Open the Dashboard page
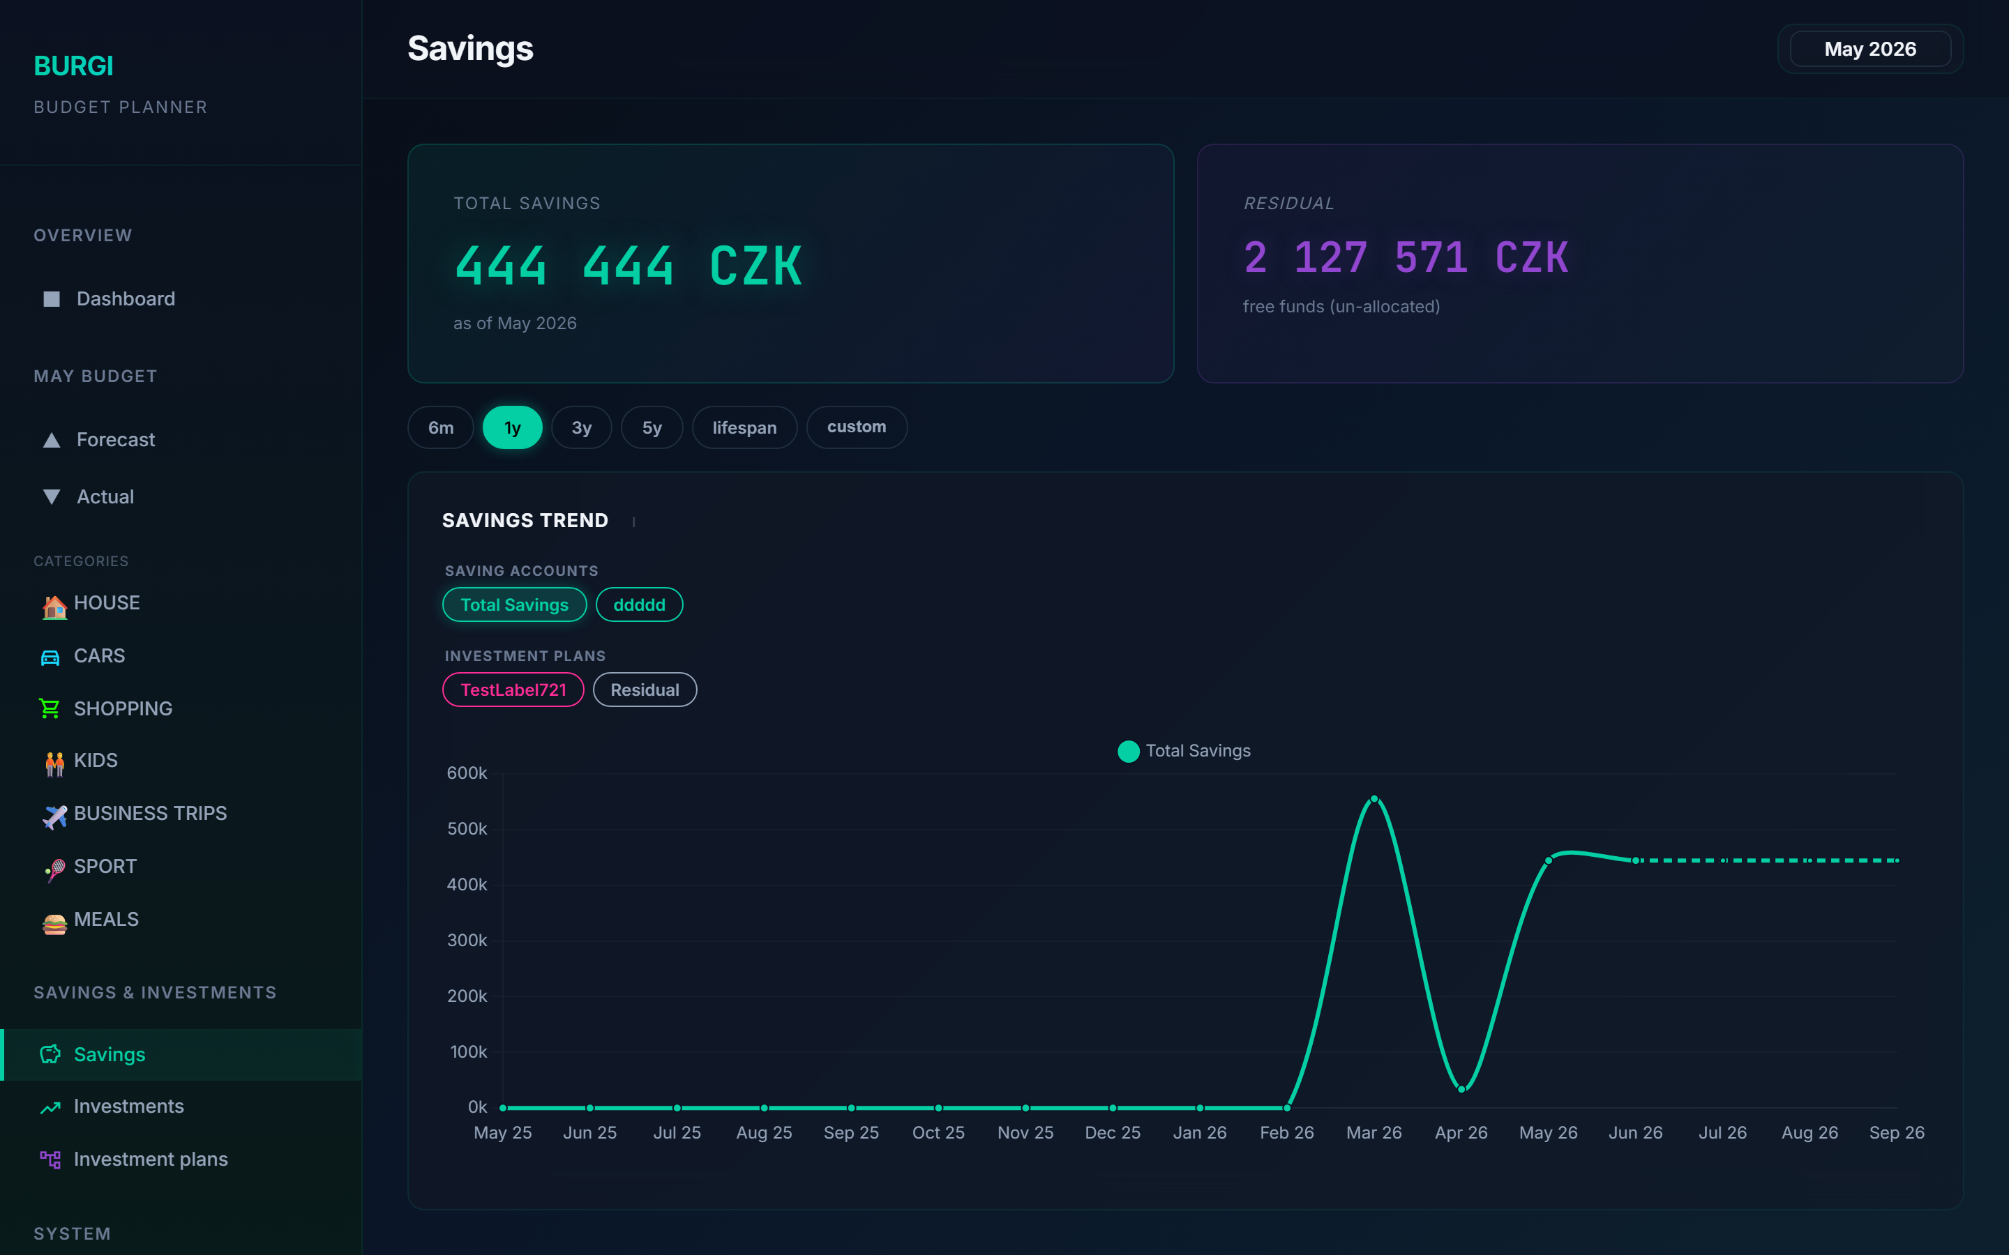The image size is (2009, 1255). point(181,299)
